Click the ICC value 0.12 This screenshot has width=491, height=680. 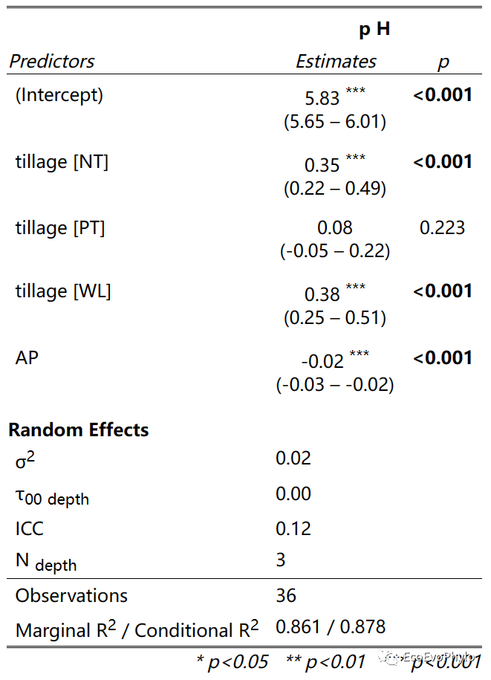point(293,528)
